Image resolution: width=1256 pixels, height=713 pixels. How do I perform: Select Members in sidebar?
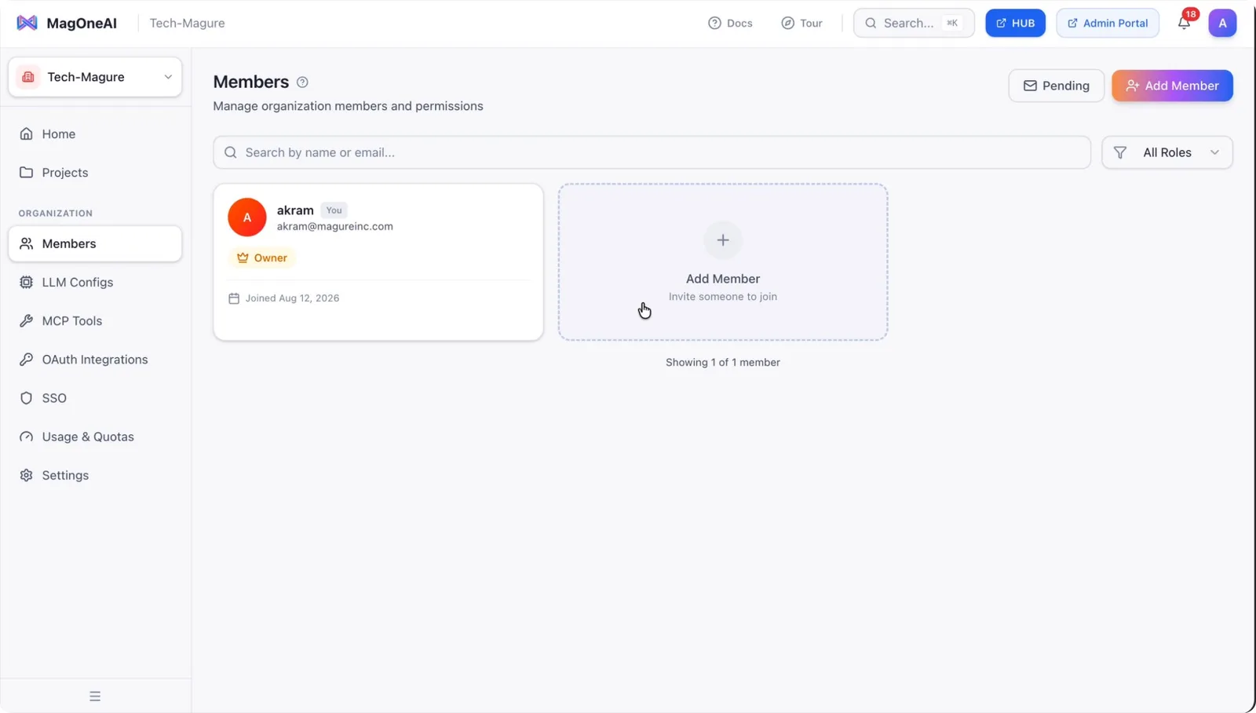95,243
